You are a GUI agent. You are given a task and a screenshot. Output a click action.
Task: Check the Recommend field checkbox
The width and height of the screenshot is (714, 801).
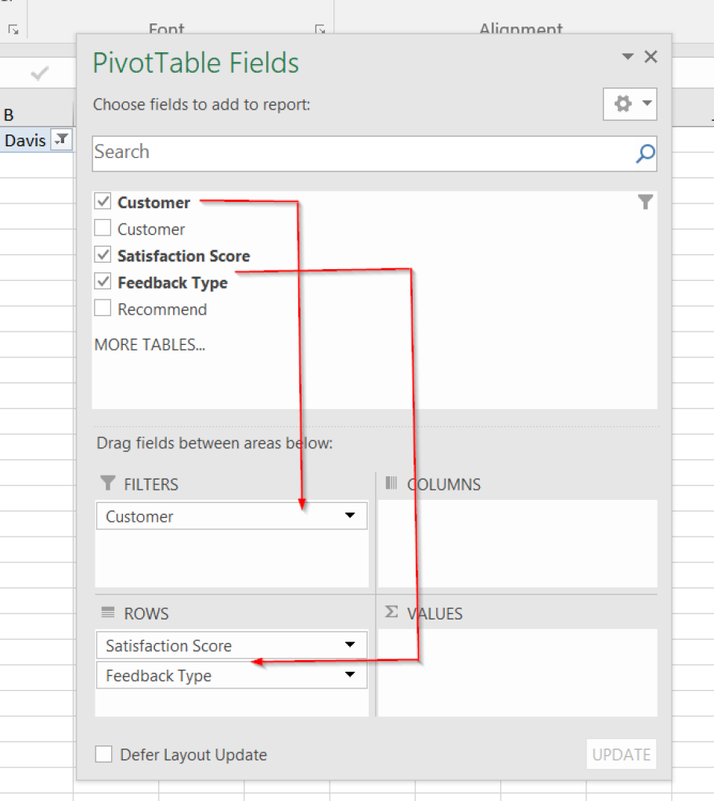102,308
